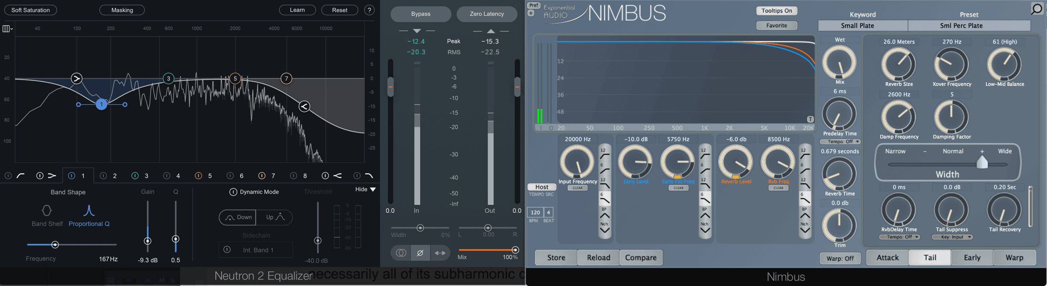Select EQ node 5 on the curve
The width and height of the screenshot is (1047, 286).
(235, 78)
